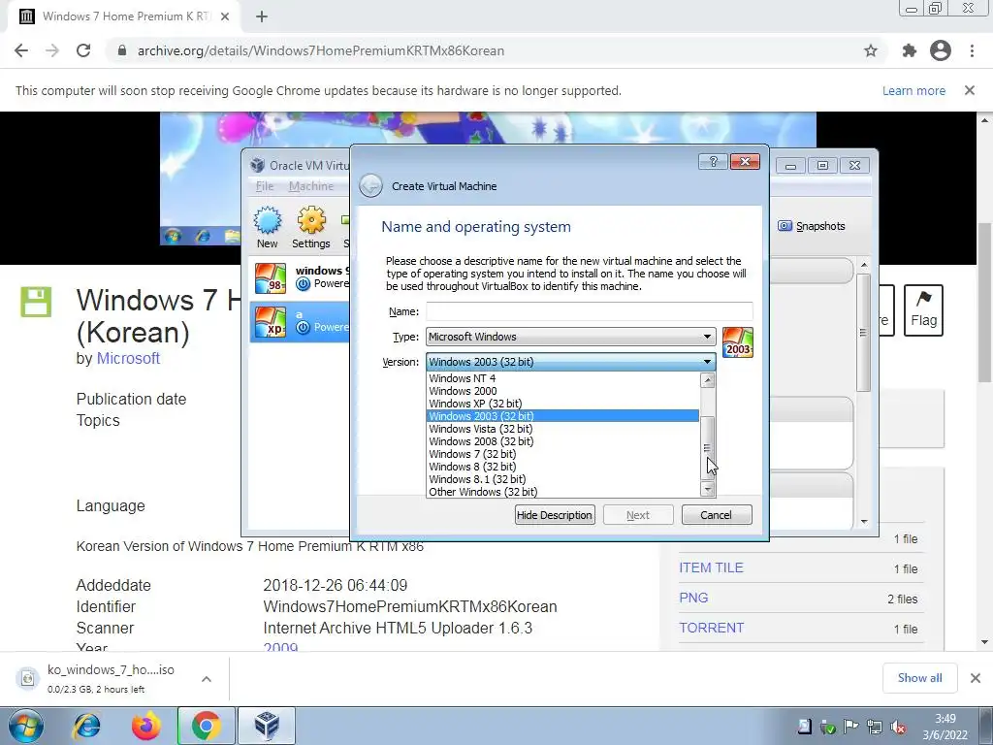Click the green floppy disk software icon

click(x=36, y=302)
